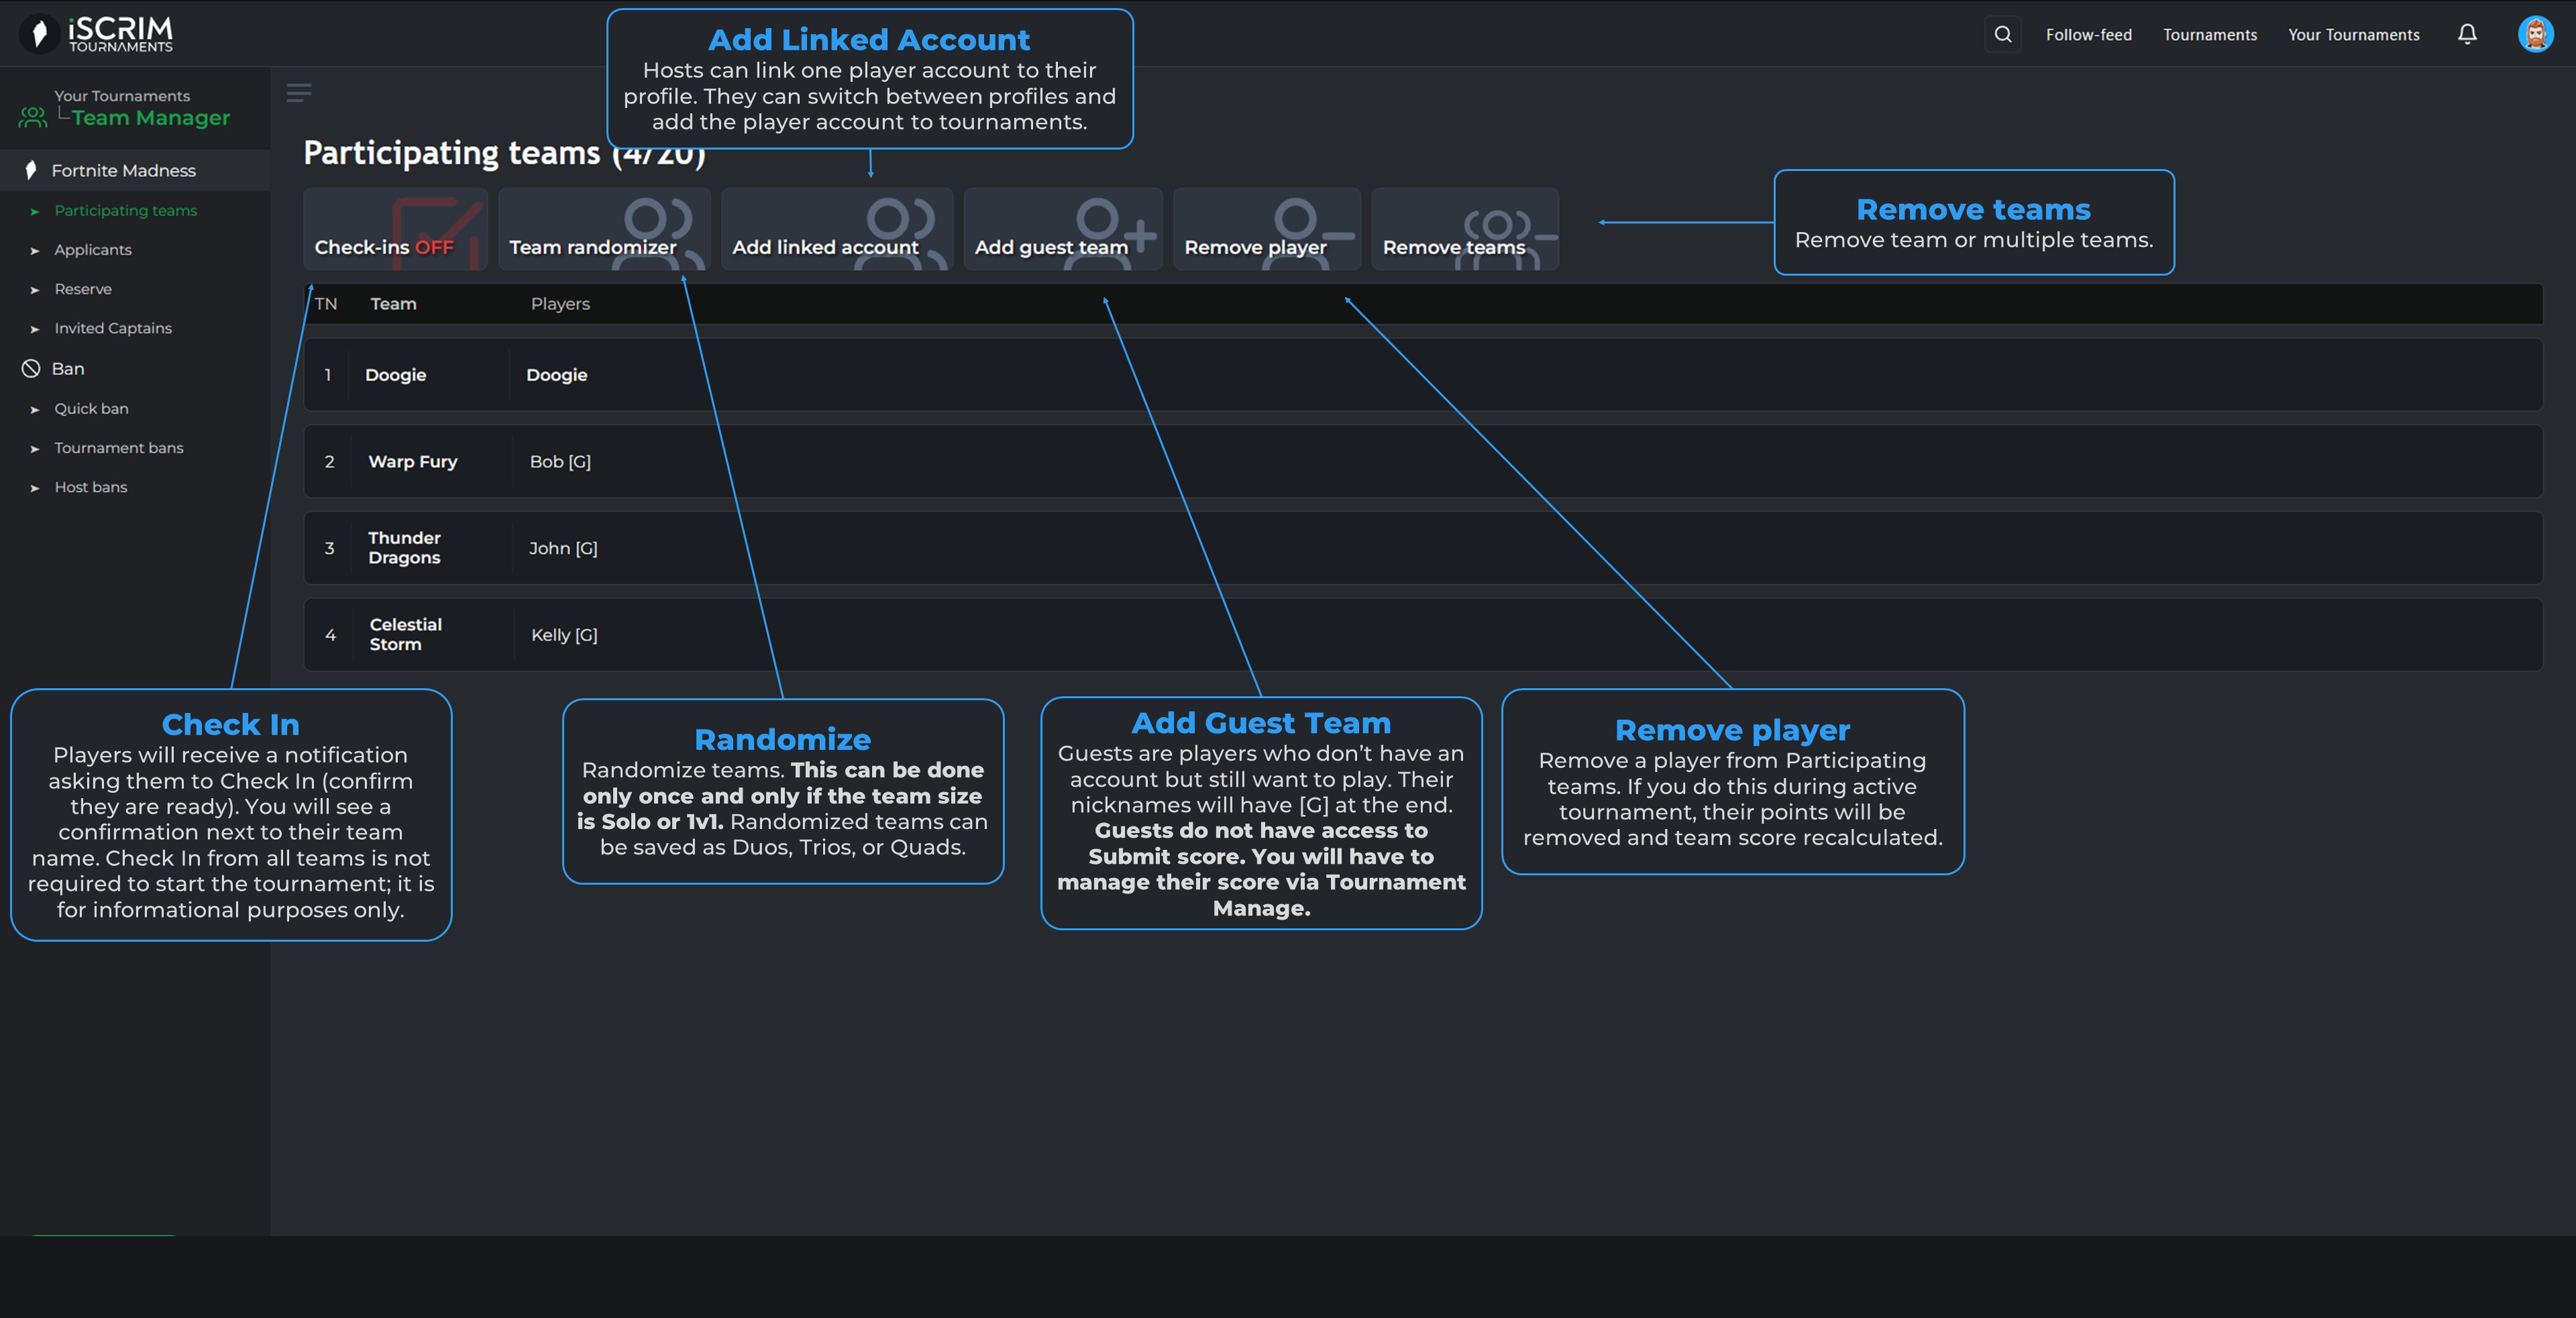Click the search magnifier icon
Image resolution: width=2576 pixels, height=1318 pixels.
point(2002,34)
